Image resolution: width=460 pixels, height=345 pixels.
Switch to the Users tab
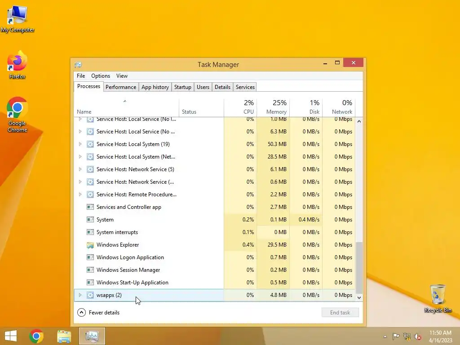tap(203, 87)
